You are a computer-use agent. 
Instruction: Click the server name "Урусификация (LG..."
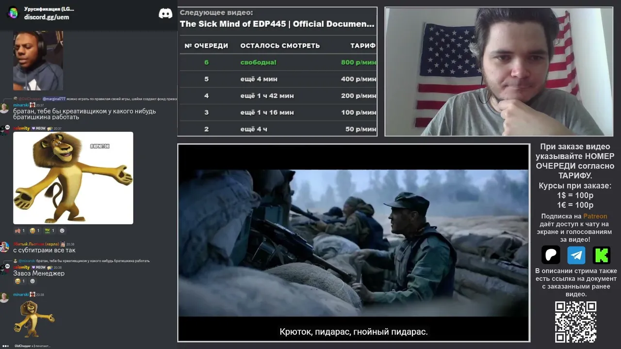(x=49, y=9)
